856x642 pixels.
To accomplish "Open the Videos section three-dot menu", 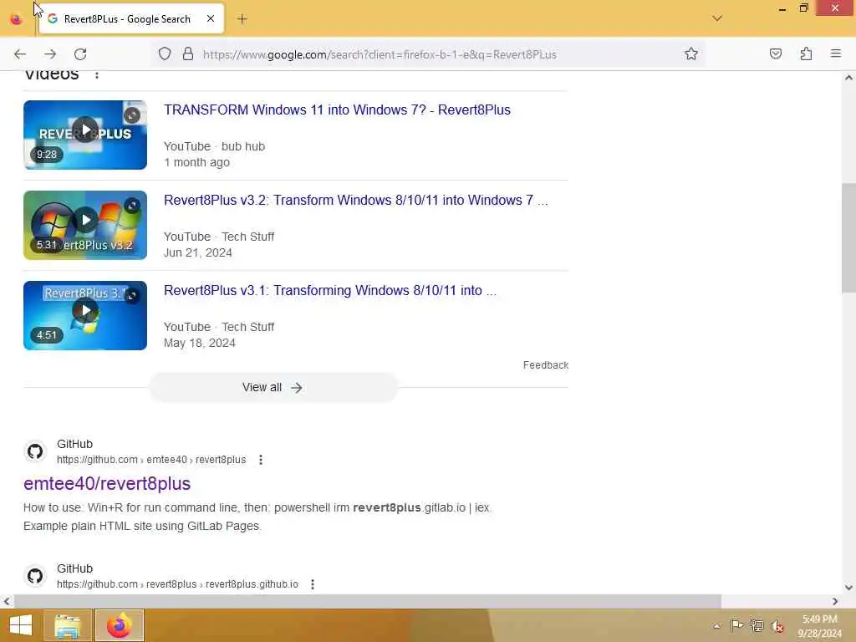I will click(97, 74).
